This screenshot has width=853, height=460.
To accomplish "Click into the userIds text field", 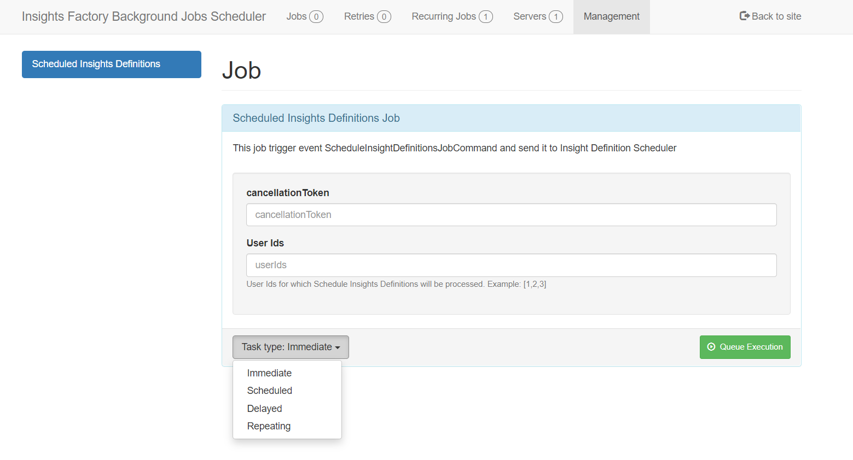I will coord(511,265).
